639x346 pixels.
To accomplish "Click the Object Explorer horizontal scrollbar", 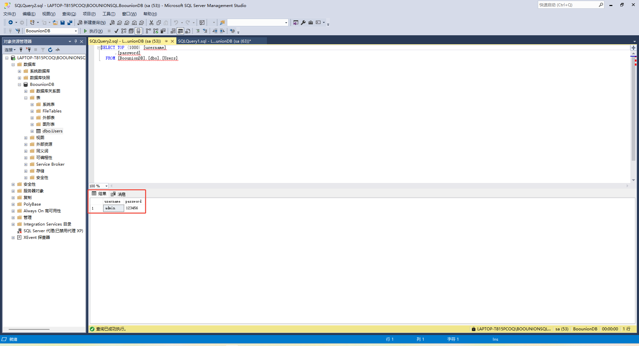I will 29,329.
